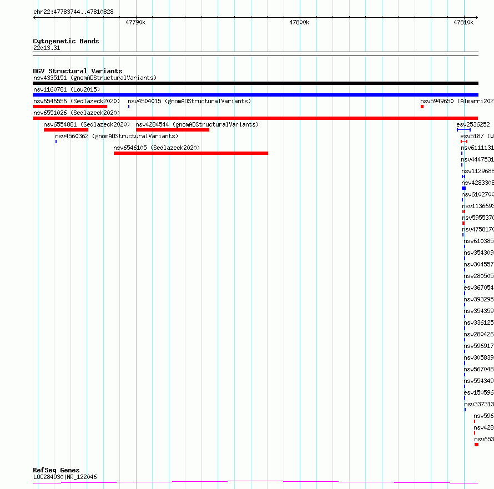Click the blue tick under nsv4560362
This screenshot has width=494, height=489.
(x=56, y=142)
